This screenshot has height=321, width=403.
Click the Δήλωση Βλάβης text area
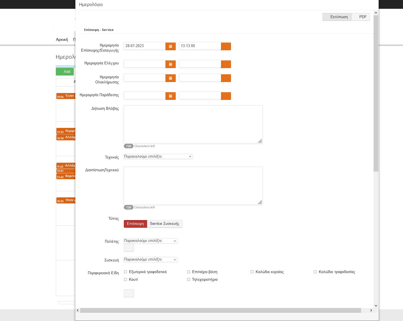pyautogui.click(x=193, y=124)
